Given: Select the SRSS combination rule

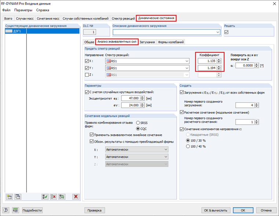Looking at the screenshot, I should click(x=138, y=122).
